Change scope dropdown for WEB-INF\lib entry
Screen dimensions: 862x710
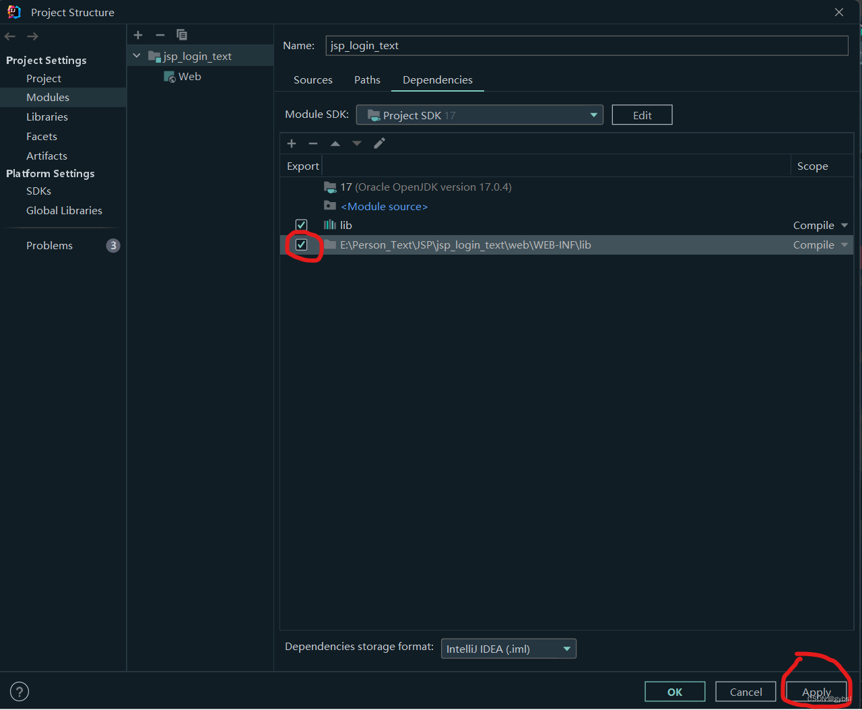point(820,245)
